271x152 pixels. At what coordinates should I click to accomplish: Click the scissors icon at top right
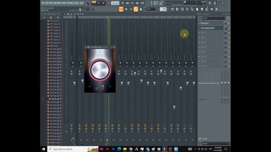215,3
